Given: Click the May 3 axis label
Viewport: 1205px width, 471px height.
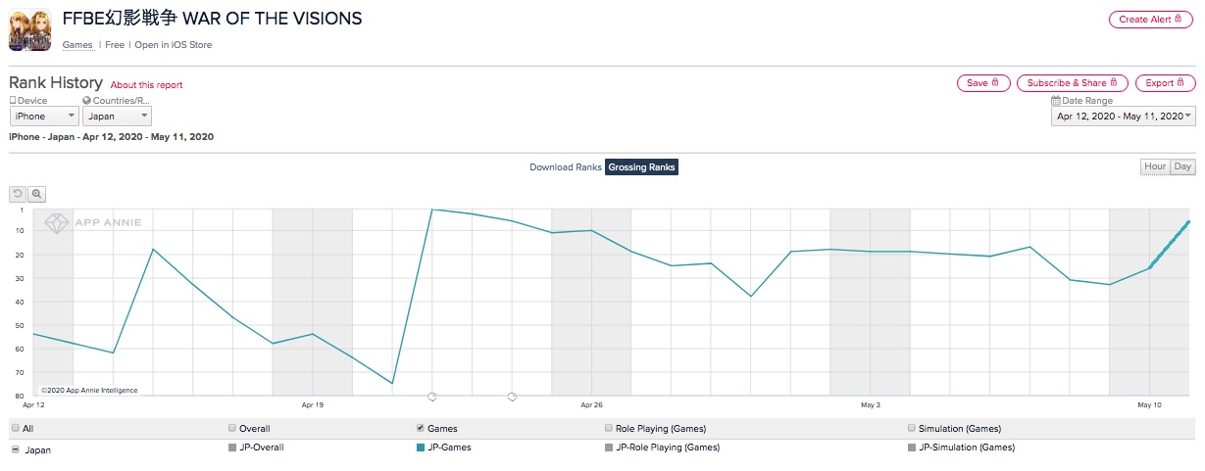Looking at the screenshot, I should tap(870, 404).
